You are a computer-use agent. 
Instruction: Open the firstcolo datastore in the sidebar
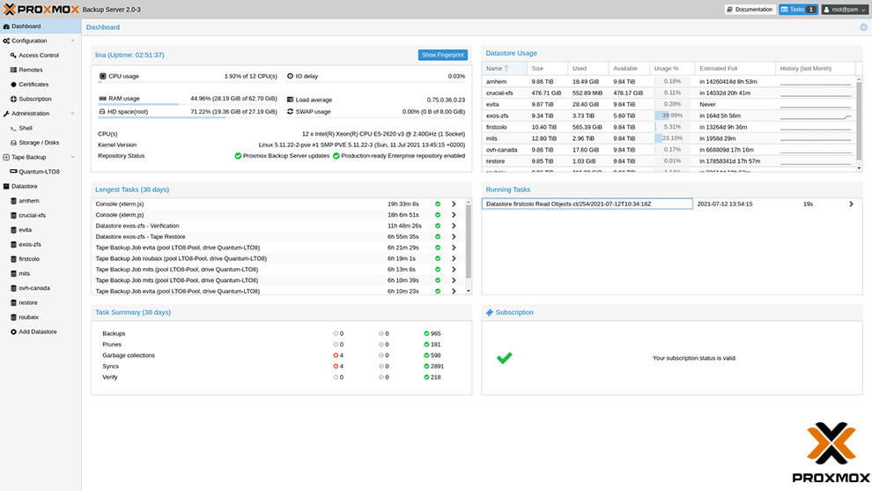[x=29, y=259]
